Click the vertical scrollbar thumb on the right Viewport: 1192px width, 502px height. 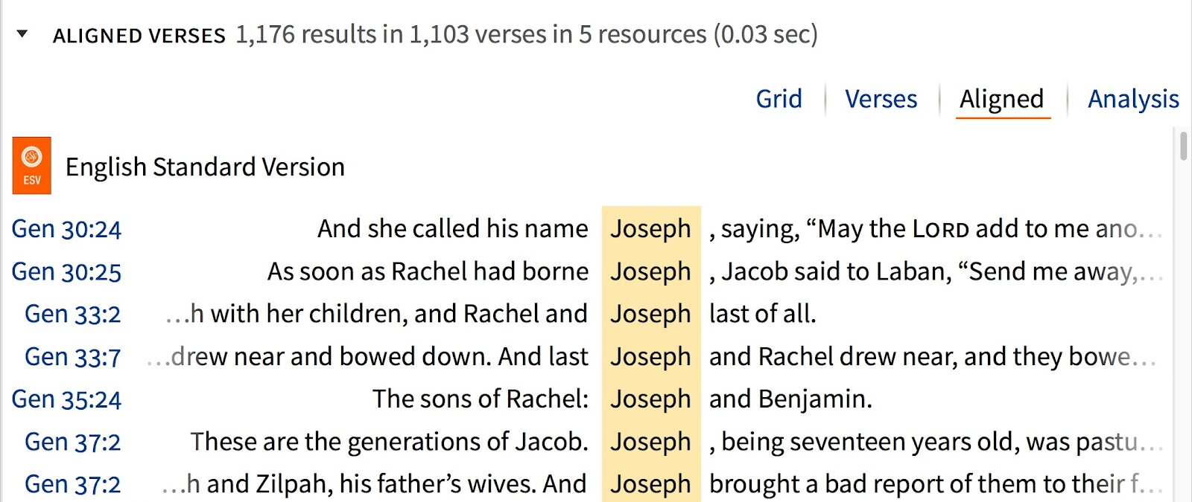(x=1184, y=145)
